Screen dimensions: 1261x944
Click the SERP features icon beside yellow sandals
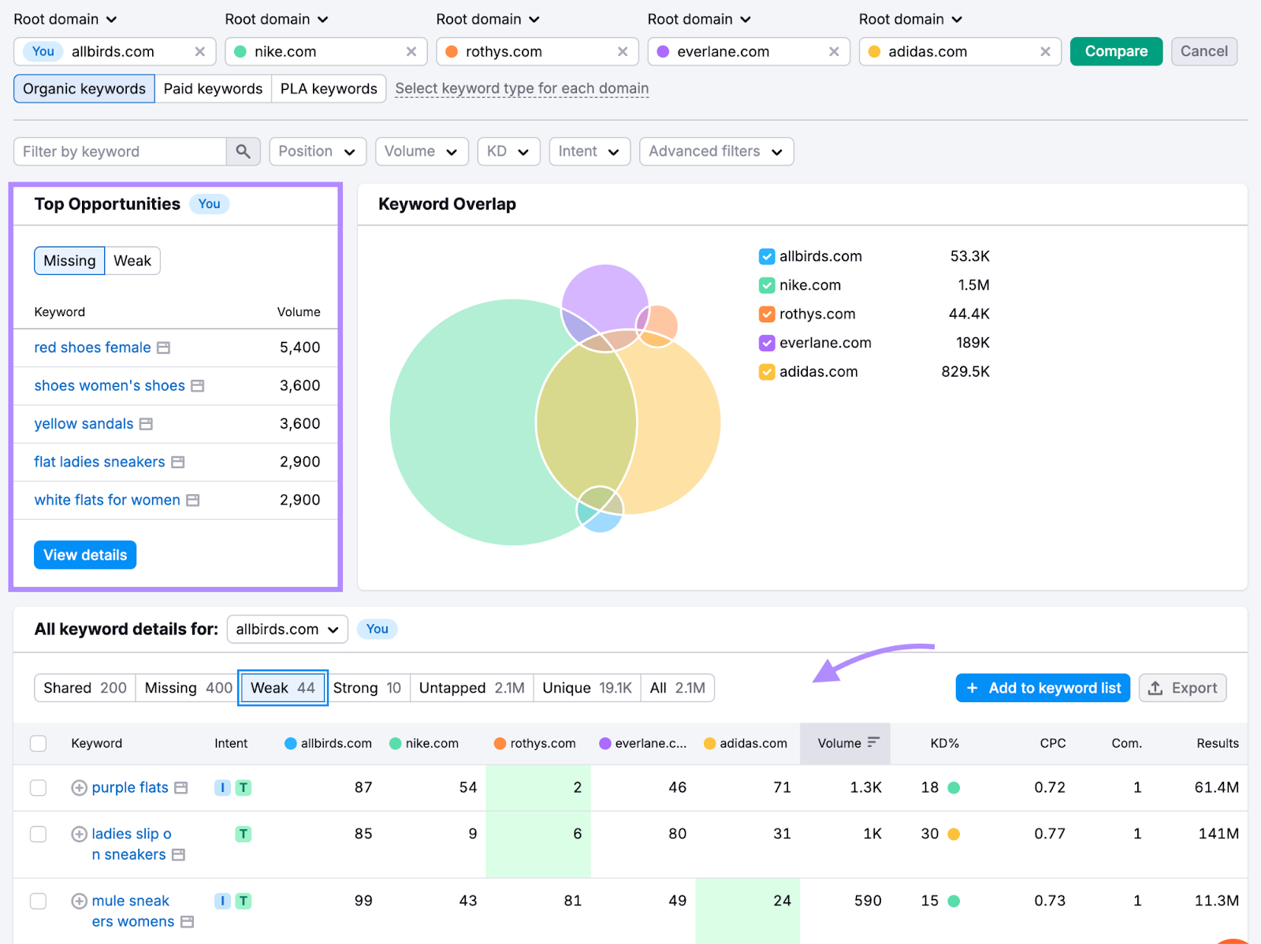(x=146, y=424)
